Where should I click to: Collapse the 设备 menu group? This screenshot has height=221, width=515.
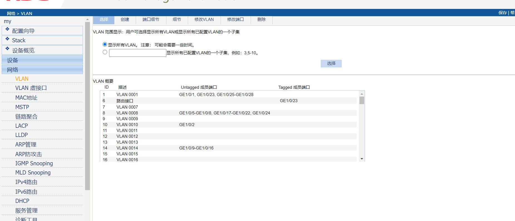pyautogui.click(x=42, y=60)
